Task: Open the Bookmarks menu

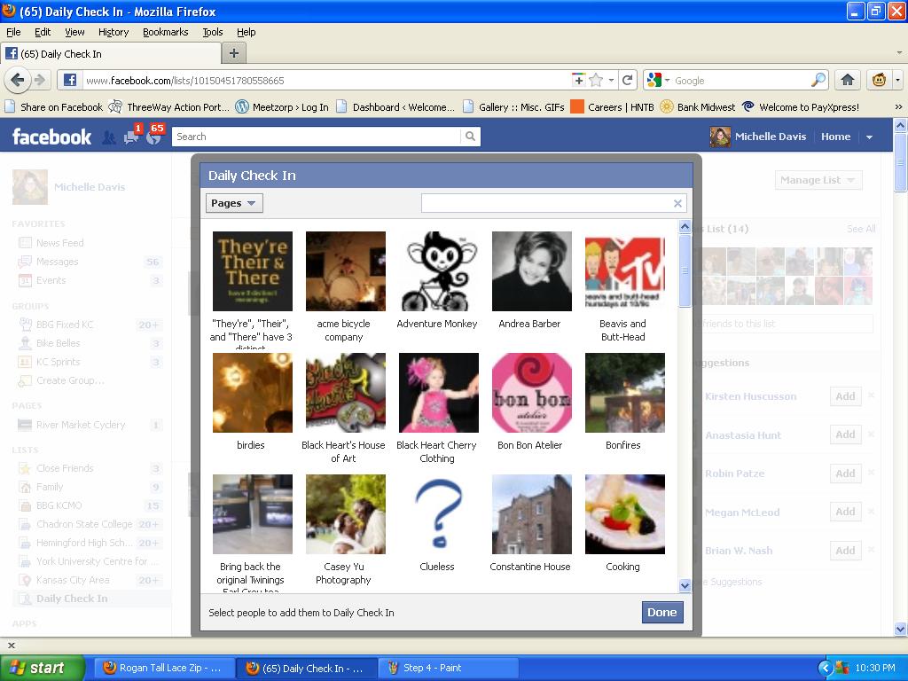Action: (x=166, y=32)
